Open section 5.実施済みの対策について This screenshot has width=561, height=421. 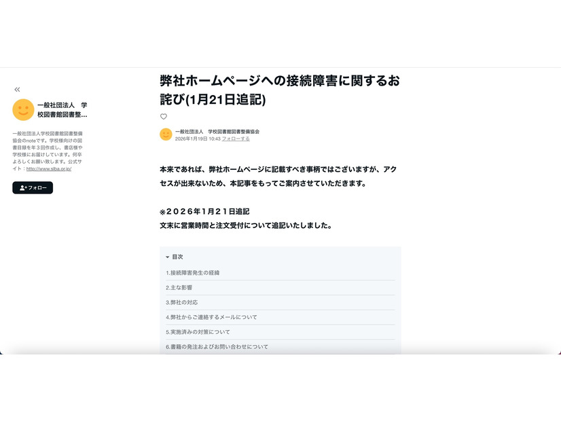tap(202, 332)
